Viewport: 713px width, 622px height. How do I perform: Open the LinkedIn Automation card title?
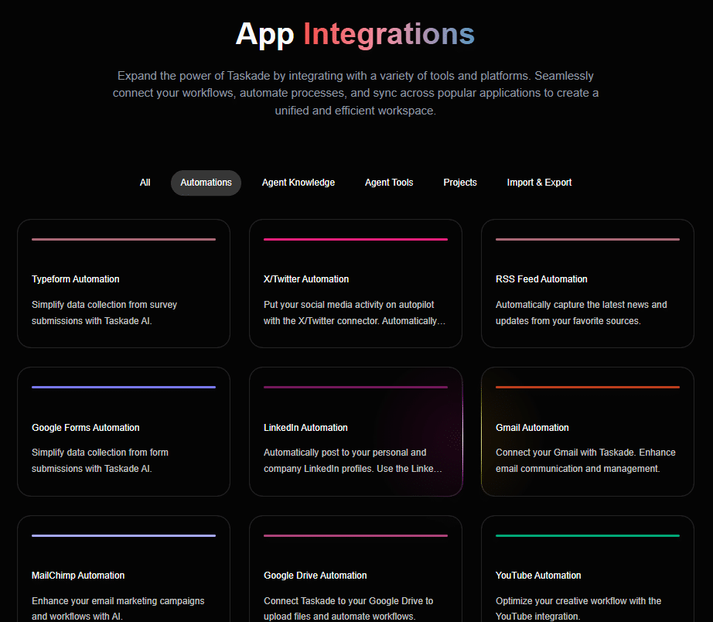[x=305, y=428]
